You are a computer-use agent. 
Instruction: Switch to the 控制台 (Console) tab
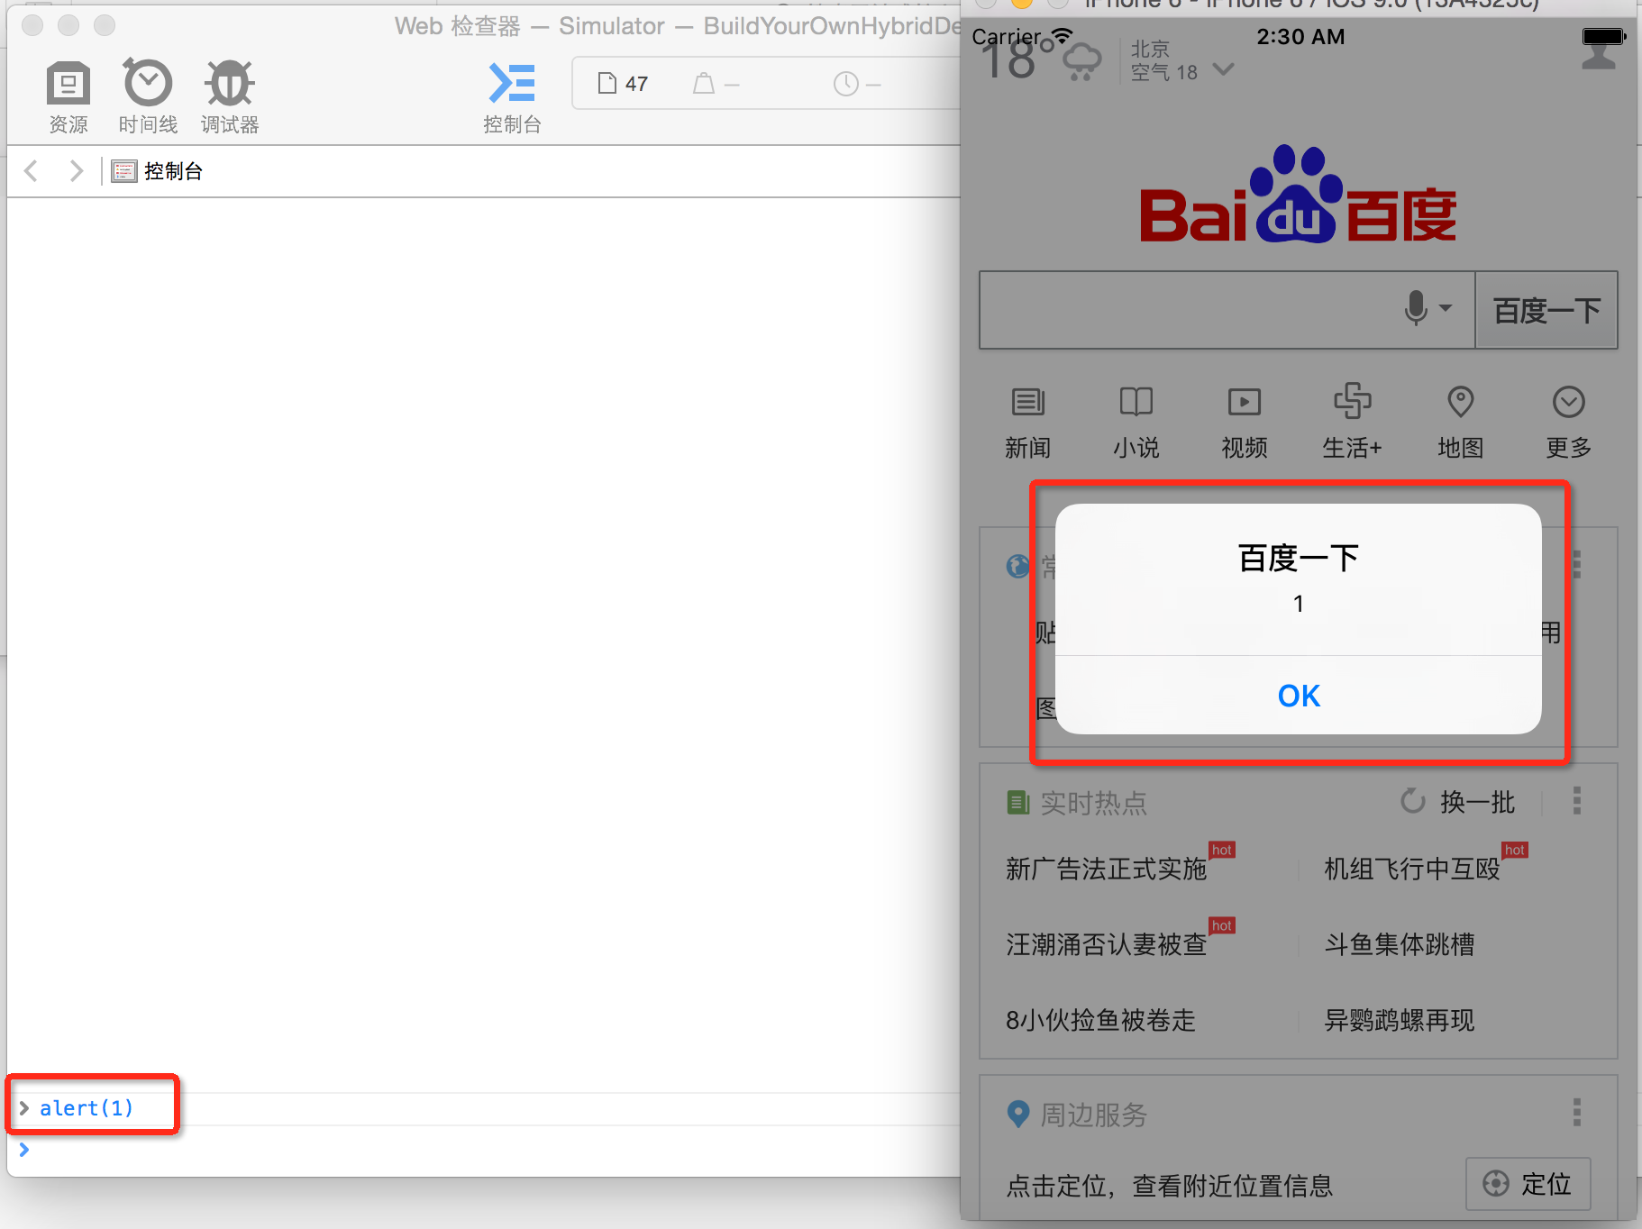tap(512, 98)
